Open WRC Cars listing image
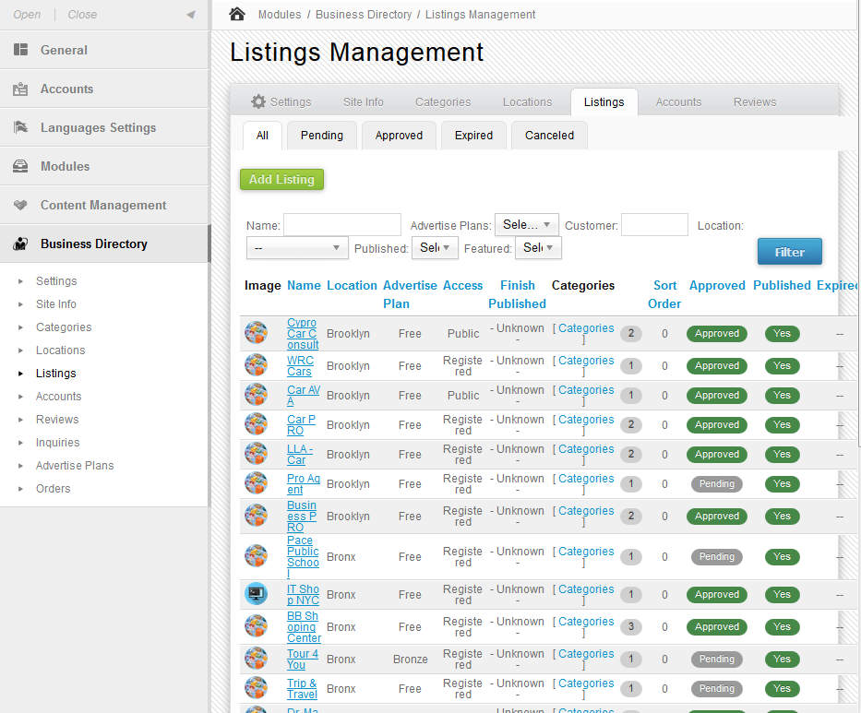 tap(256, 365)
